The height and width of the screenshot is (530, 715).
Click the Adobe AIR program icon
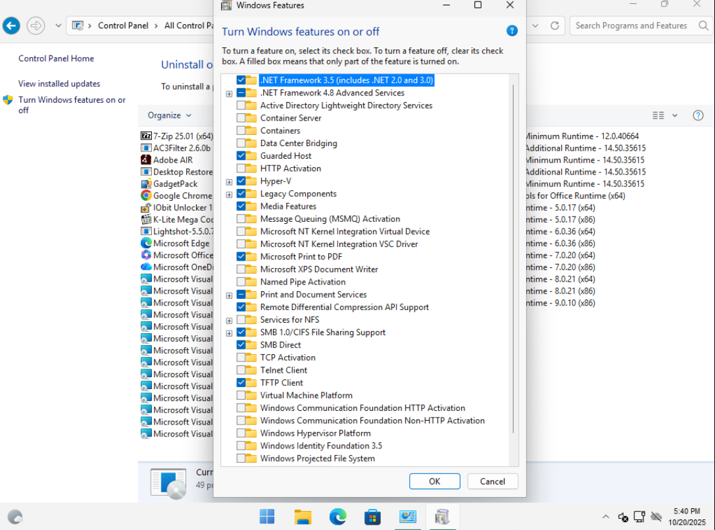tap(146, 160)
